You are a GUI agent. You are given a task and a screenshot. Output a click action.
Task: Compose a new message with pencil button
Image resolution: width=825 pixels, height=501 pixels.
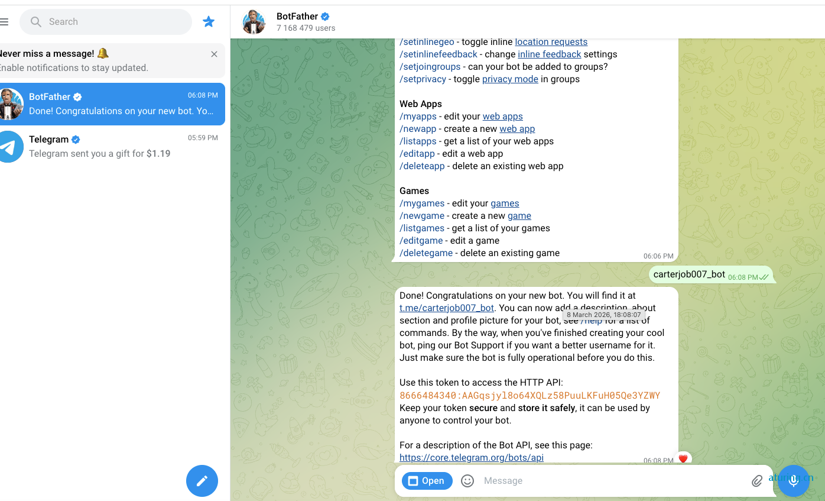[x=202, y=481]
